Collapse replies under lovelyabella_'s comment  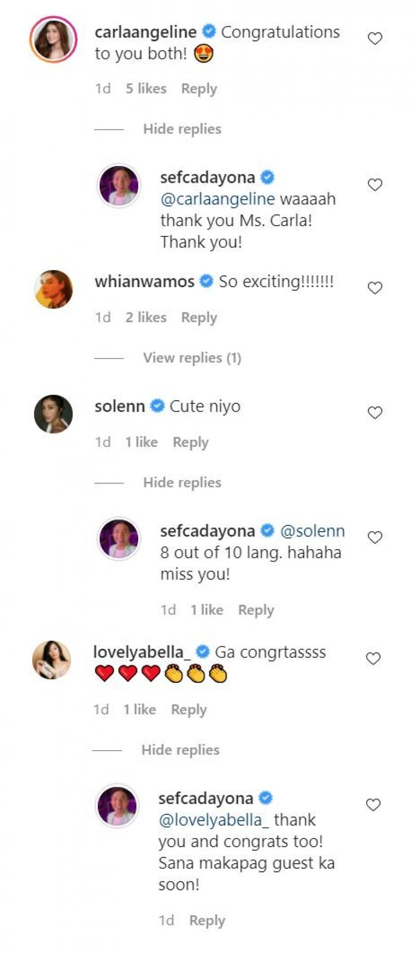(x=180, y=750)
